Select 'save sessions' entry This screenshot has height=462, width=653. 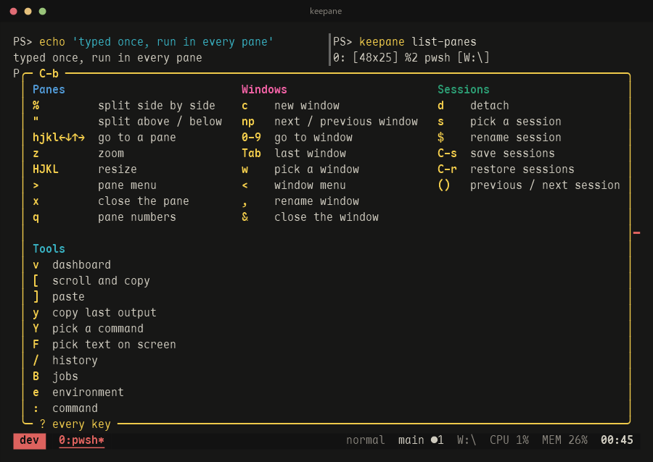pos(512,154)
